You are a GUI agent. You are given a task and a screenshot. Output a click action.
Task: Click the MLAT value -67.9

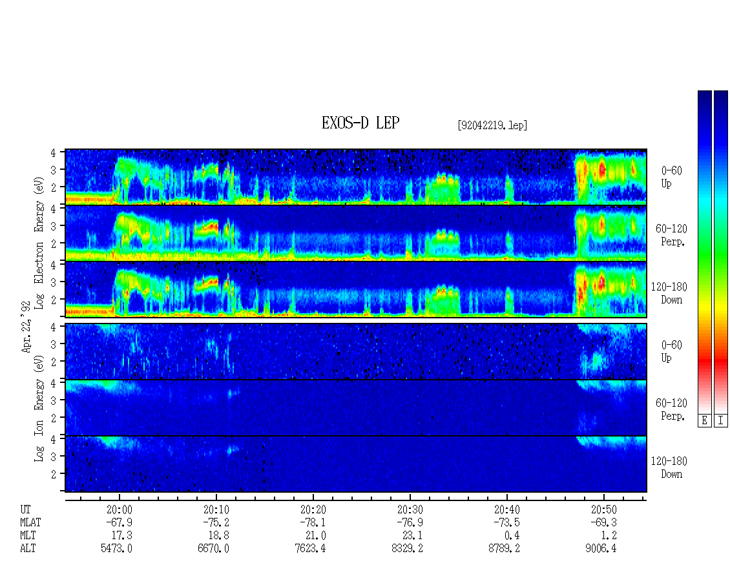pyautogui.click(x=119, y=522)
